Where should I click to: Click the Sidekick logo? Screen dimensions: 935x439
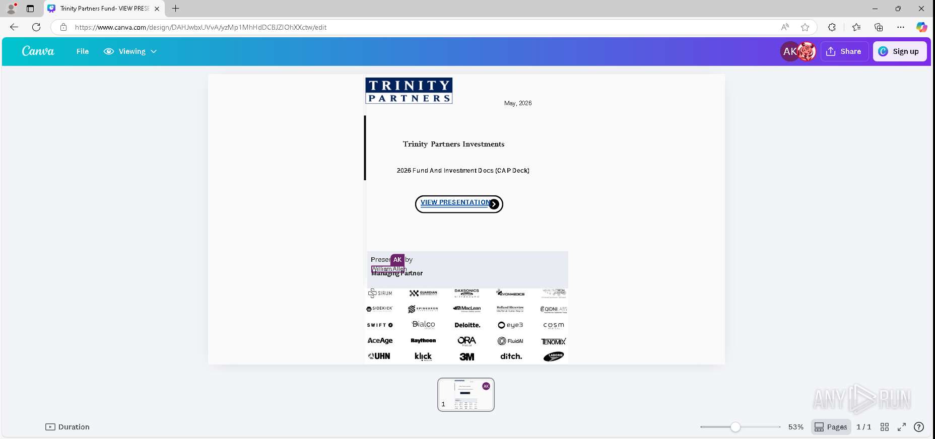click(x=379, y=309)
